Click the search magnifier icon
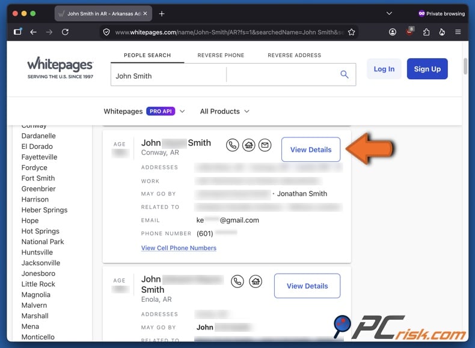475x348 pixels. (x=345, y=74)
